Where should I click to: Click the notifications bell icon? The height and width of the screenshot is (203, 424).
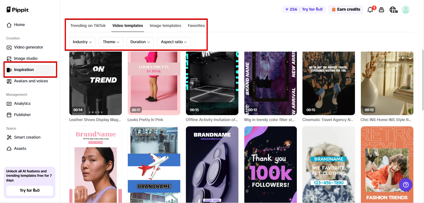(371, 10)
